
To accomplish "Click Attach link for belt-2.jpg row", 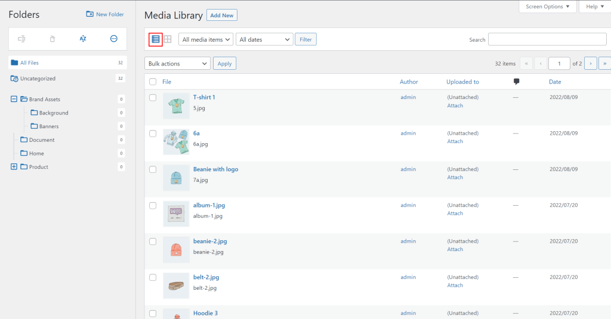I will pos(455,286).
